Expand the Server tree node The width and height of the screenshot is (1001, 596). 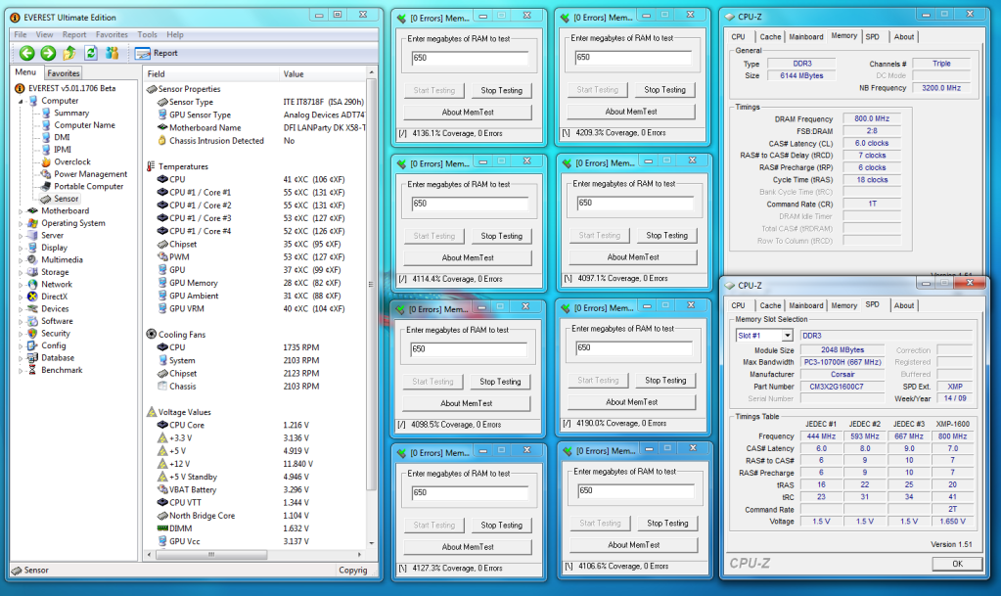(21, 236)
